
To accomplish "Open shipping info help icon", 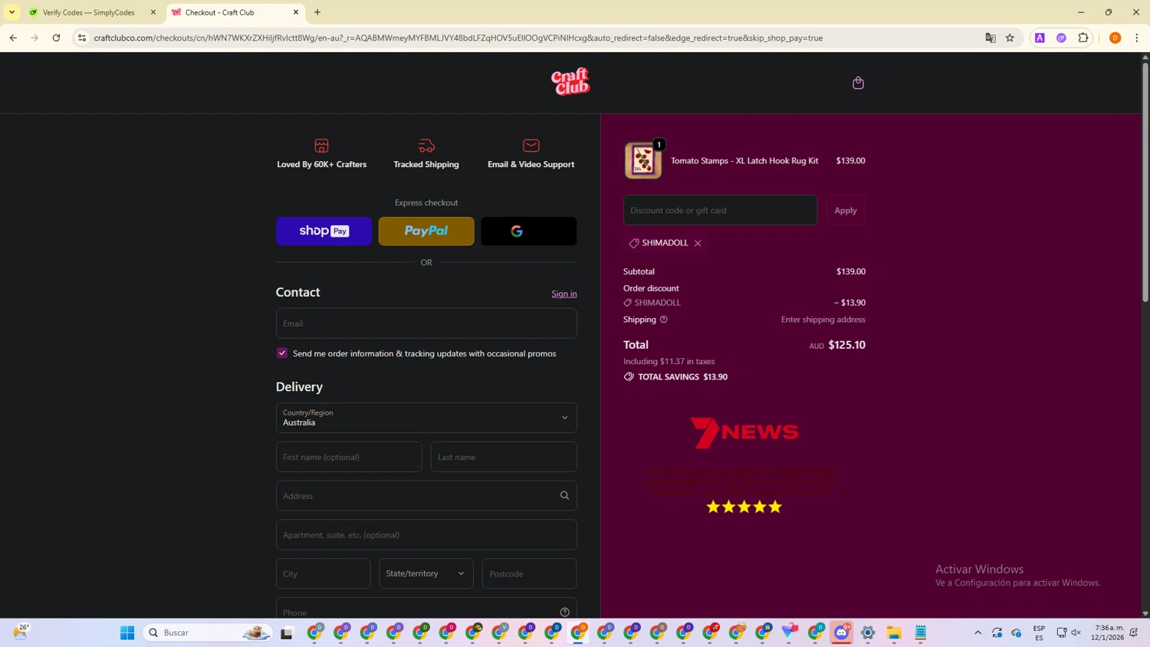I will (x=664, y=320).
